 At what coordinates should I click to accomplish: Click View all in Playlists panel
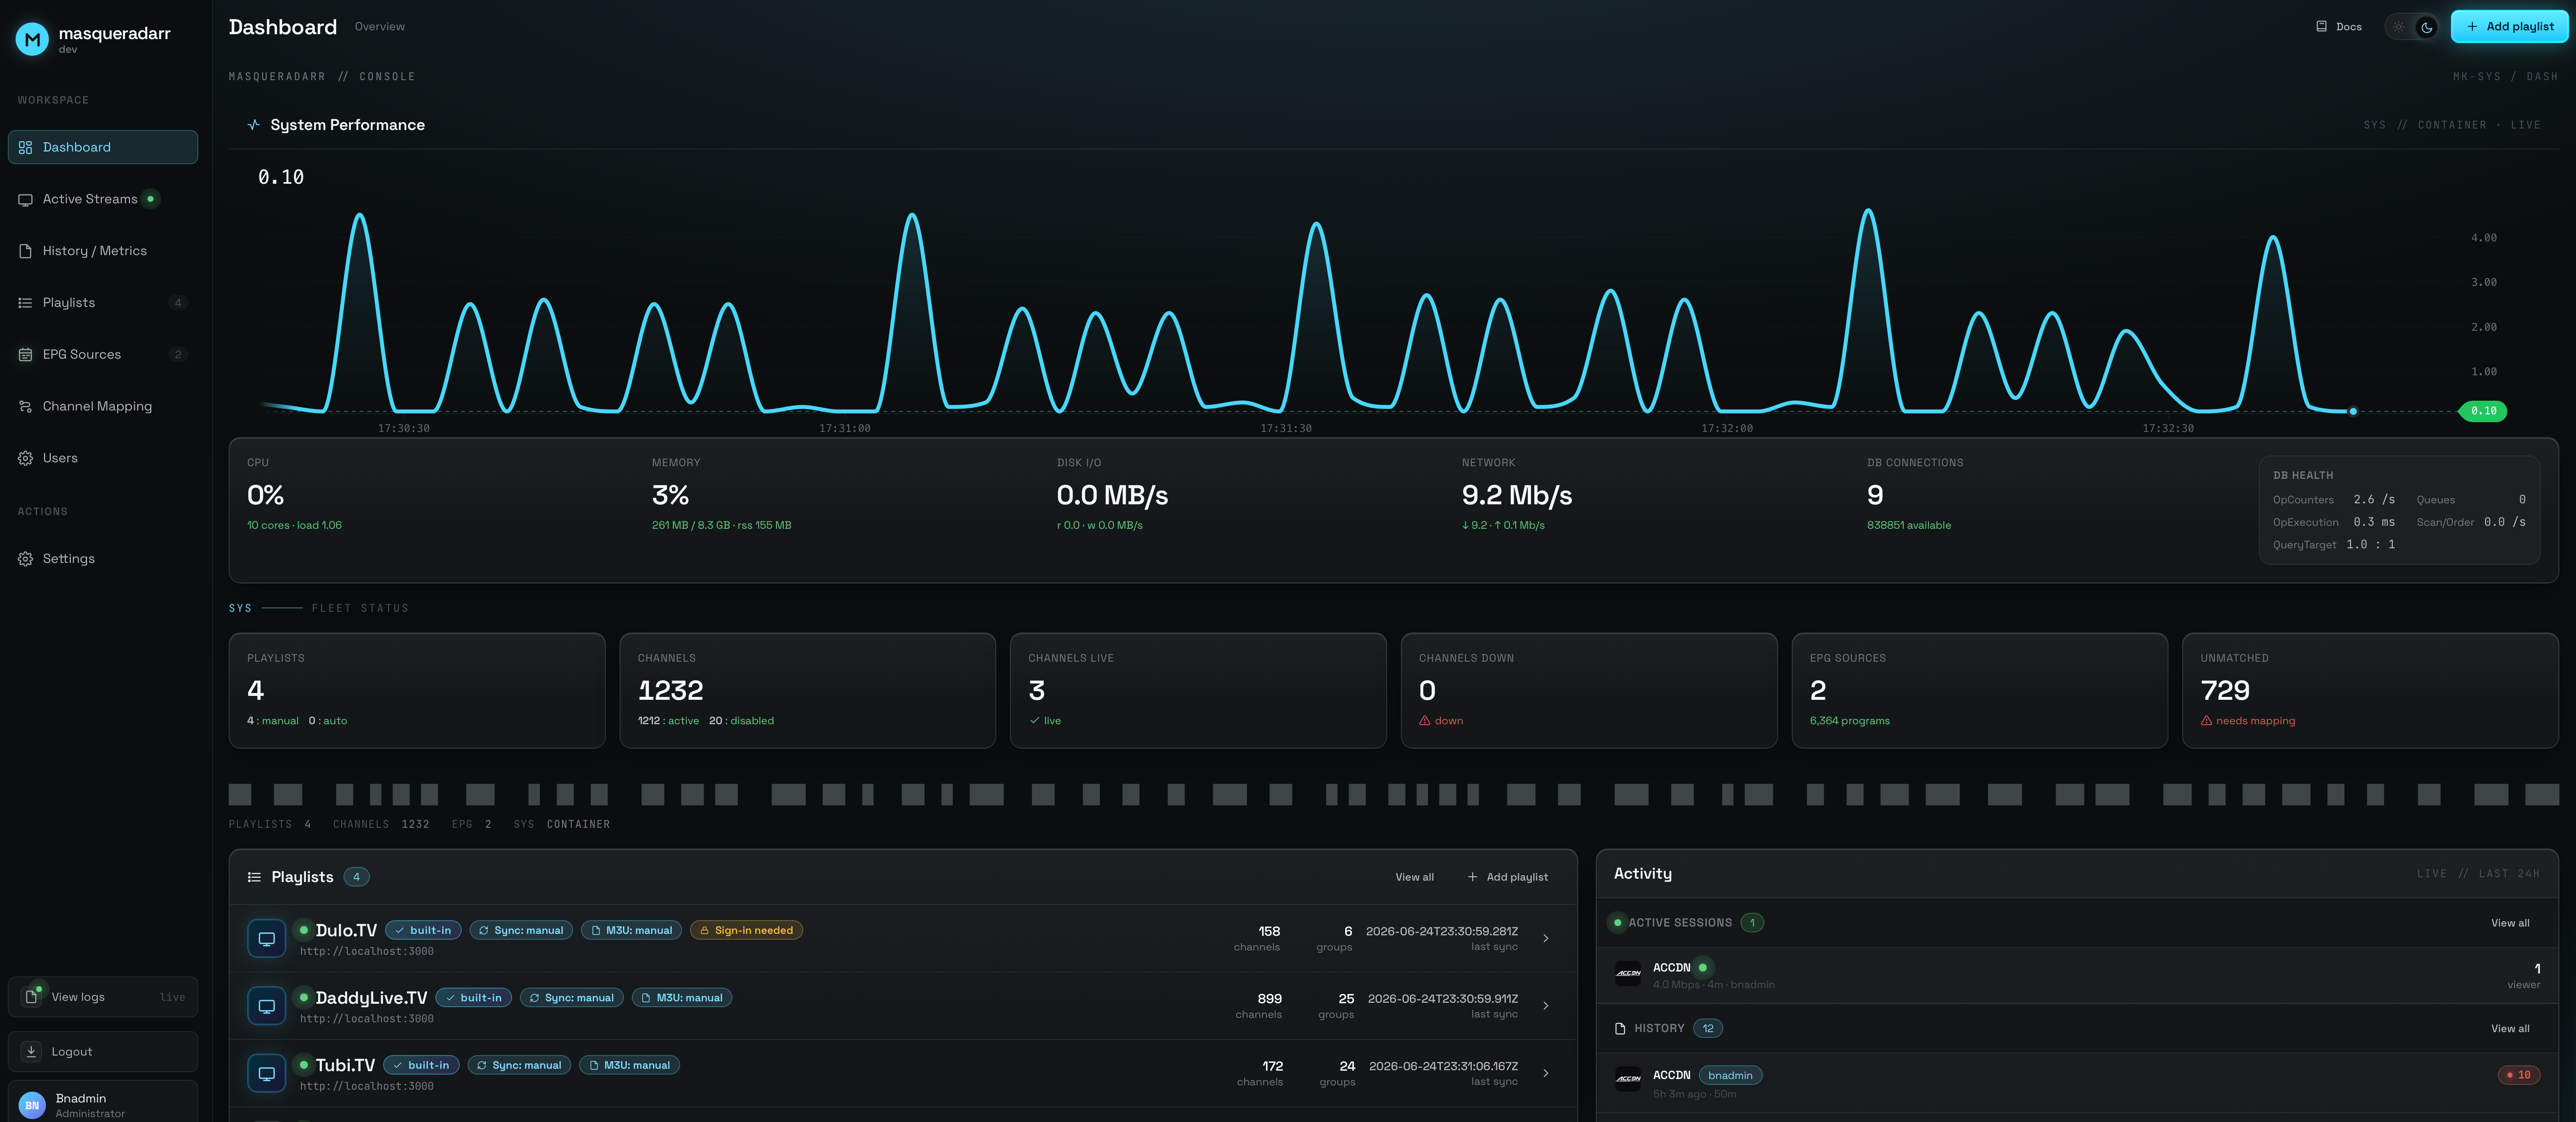pyautogui.click(x=1414, y=877)
